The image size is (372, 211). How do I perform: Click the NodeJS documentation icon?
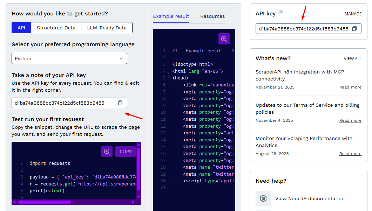263,198
